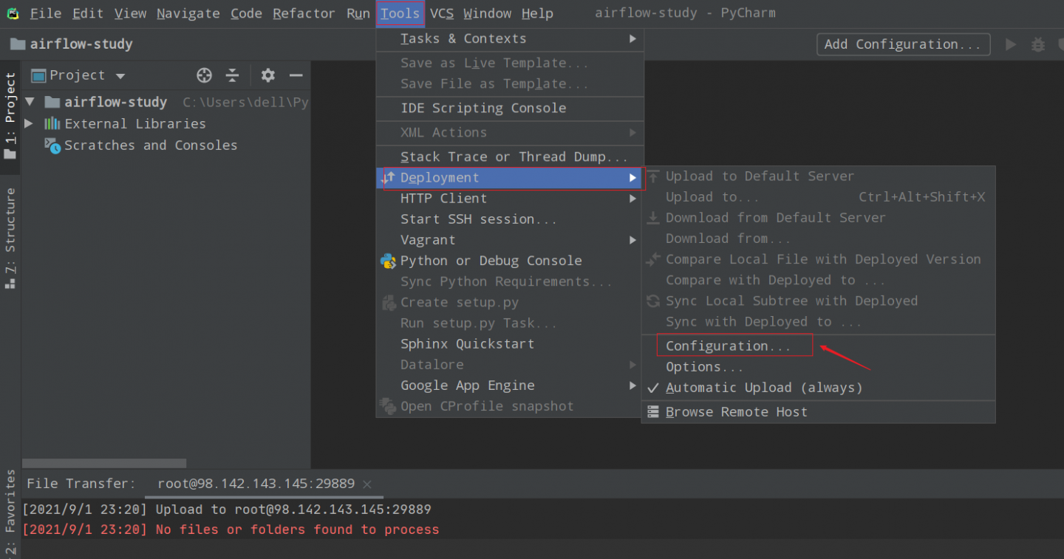Click the Debug bug icon
1064x559 pixels.
(x=1038, y=44)
